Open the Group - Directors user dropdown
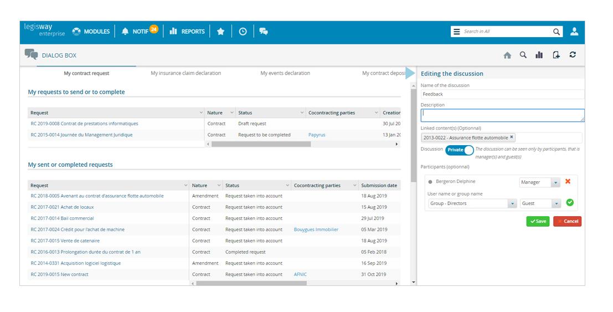The image size is (613, 312). tap(512, 203)
